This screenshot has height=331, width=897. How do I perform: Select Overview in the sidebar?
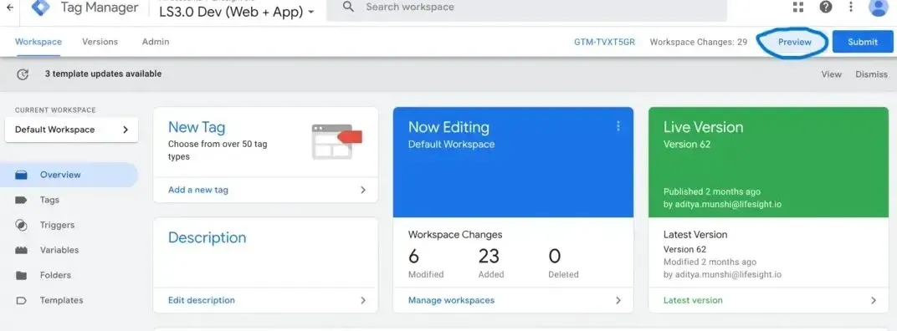click(69, 175)
